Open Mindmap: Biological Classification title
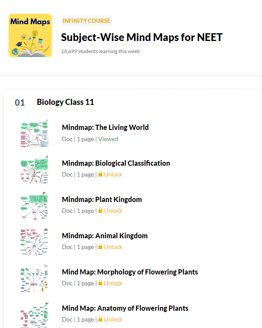 coord(116,163)
